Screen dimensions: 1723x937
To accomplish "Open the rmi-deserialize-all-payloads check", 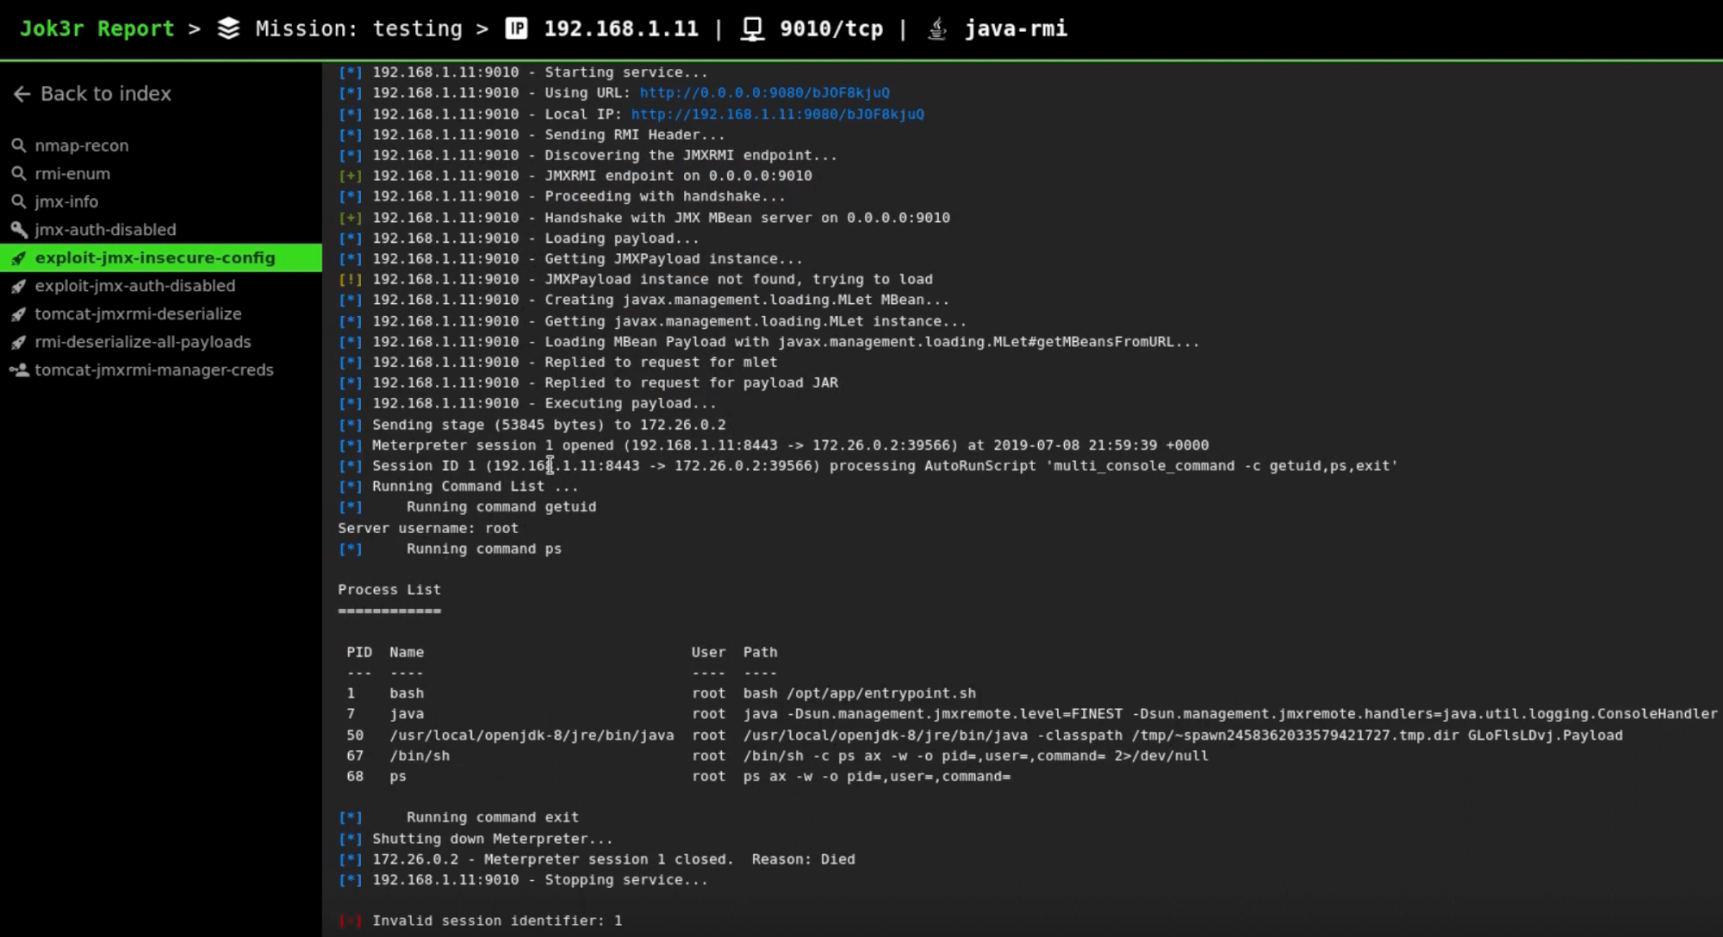I will 143,342.
